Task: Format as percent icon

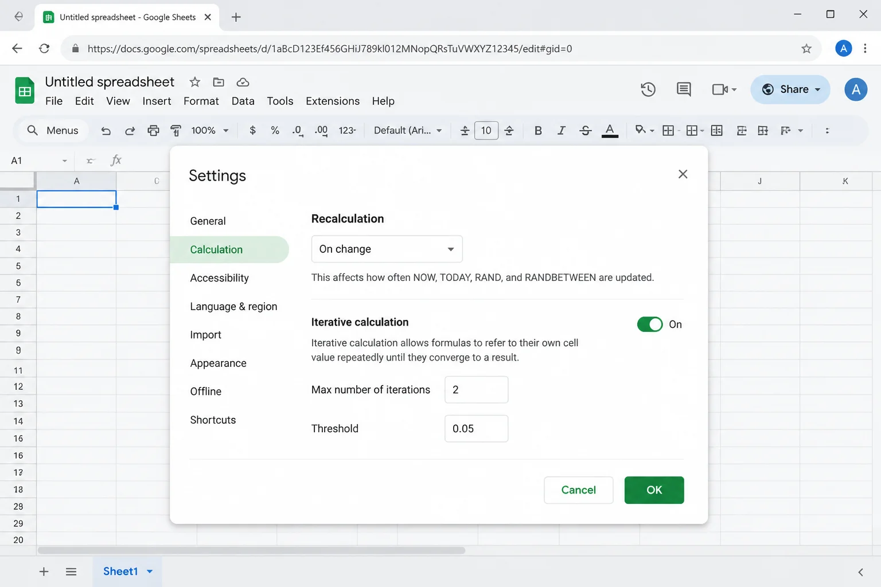Action: pyautogui.click(x=275, y=131)
